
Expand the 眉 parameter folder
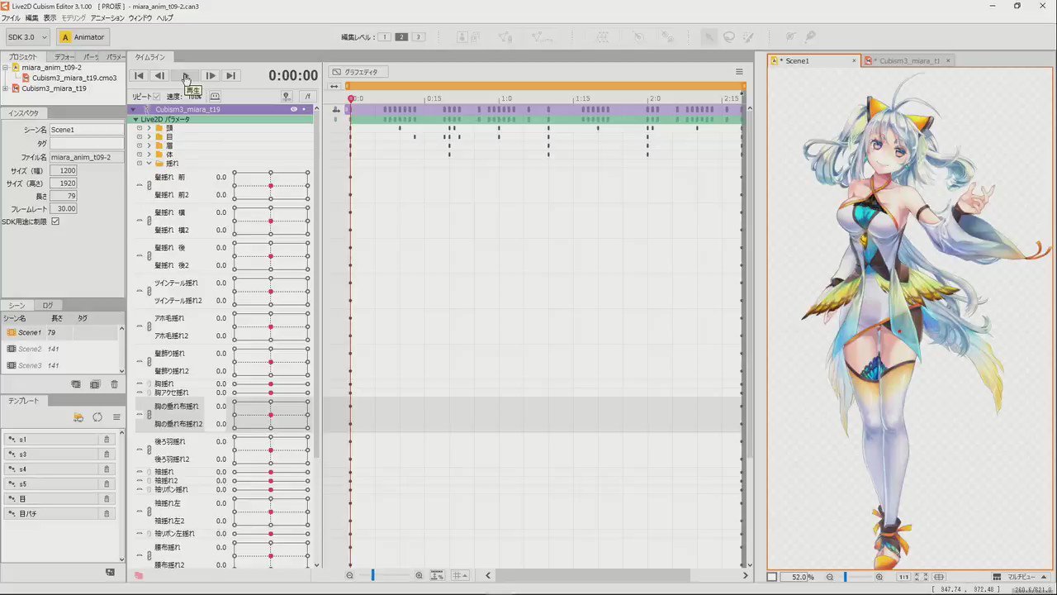coord(149,145)
